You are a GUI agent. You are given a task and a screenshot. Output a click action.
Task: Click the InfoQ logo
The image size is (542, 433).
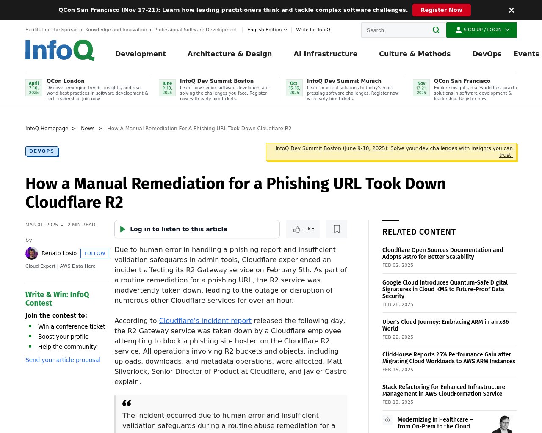(x=60, y=50)
